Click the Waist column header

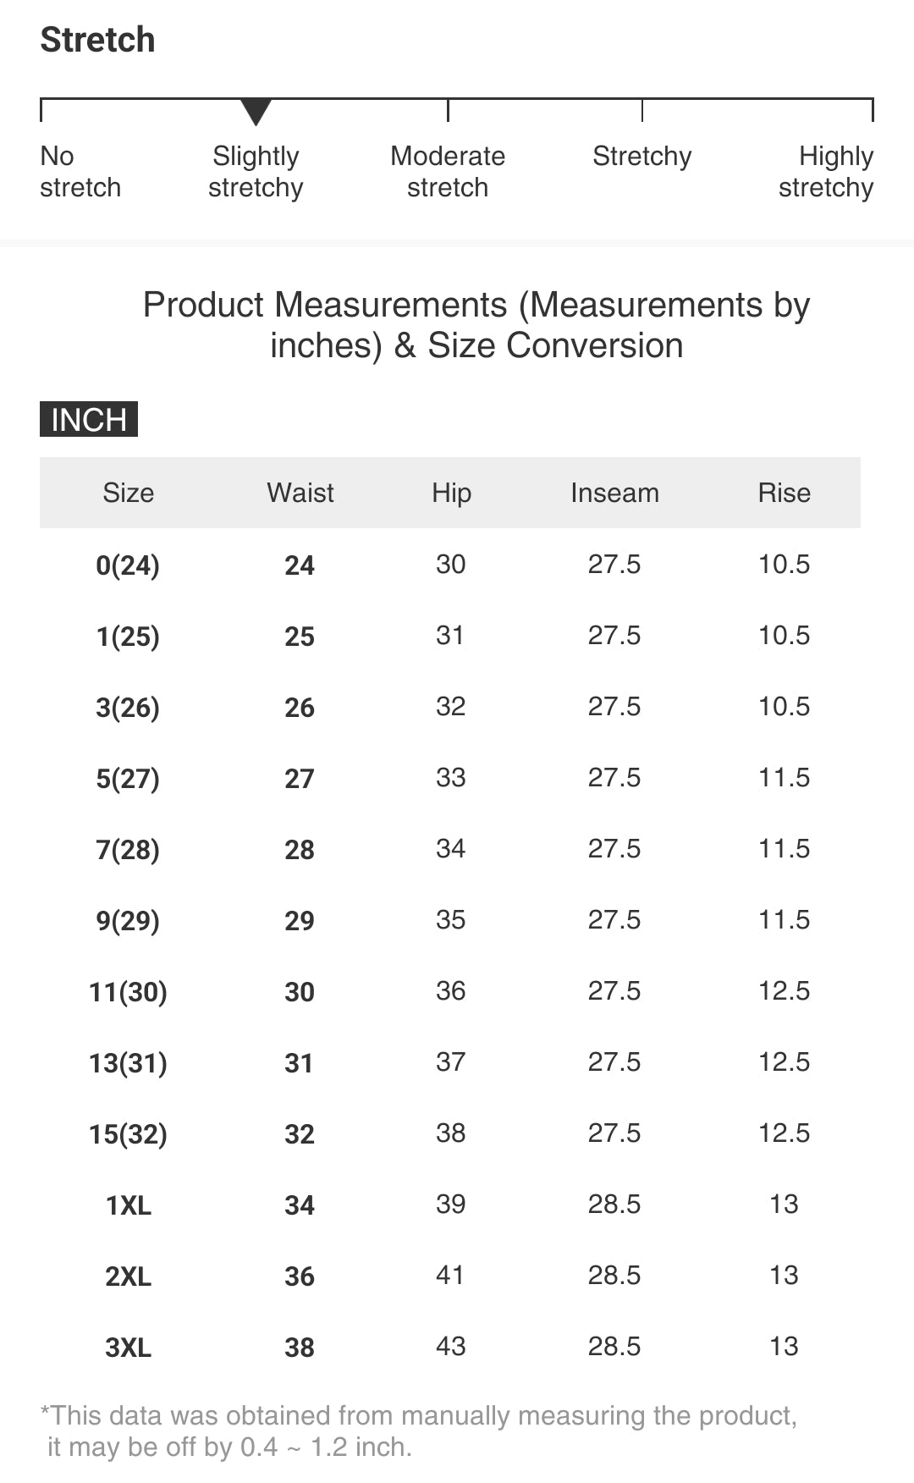[300, 493]
